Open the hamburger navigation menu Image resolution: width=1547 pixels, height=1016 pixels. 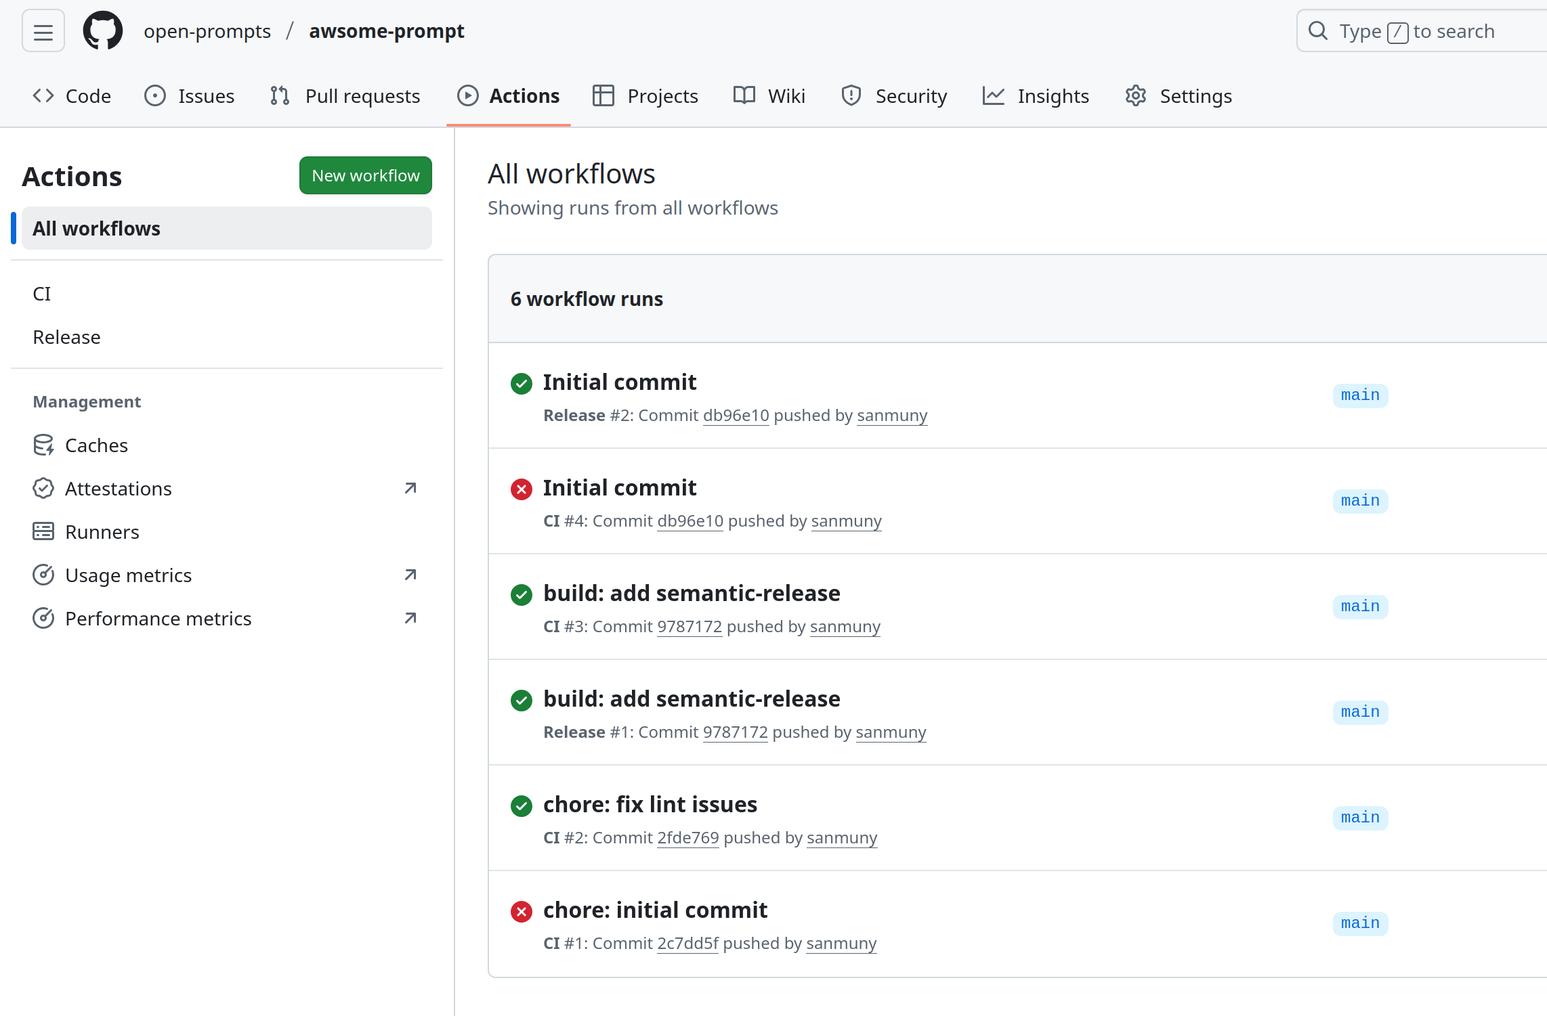[x=43, y=31]
